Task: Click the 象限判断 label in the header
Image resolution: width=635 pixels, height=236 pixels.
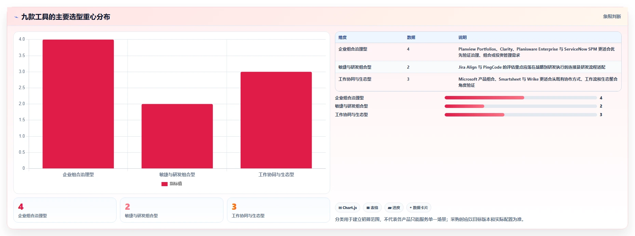Action: tap(612, 16)
